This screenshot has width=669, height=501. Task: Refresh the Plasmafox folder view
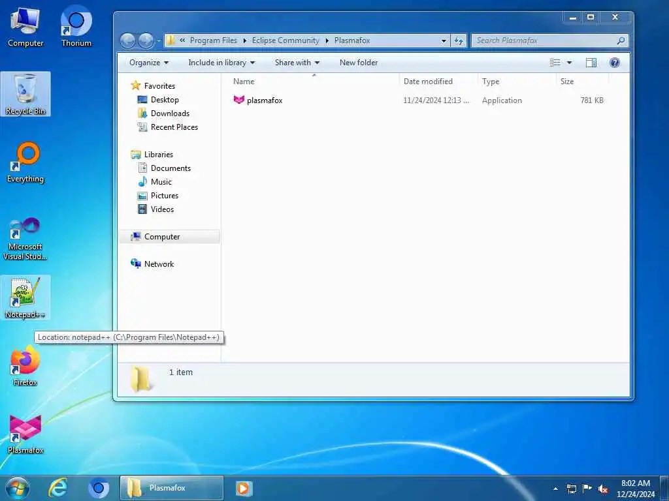[459, 40]
